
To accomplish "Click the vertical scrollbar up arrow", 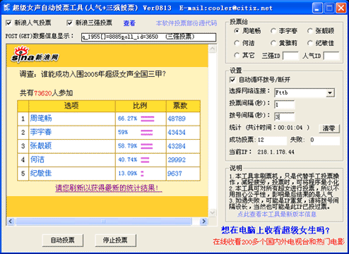I will (x=213, y=49).
